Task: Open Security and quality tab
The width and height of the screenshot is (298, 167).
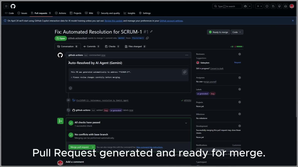Action: pos(108,13)
